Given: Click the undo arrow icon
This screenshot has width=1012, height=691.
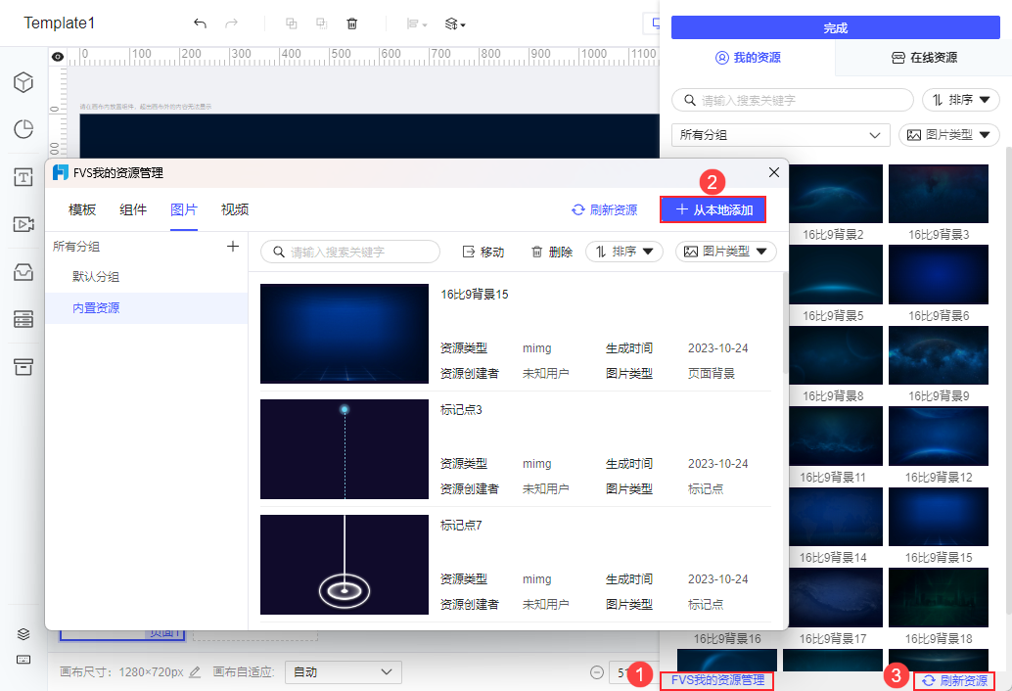Looking at the screenshot, I should 200,23.
